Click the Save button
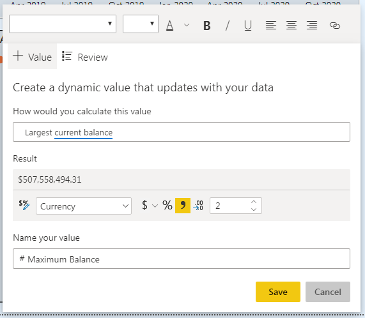This screenshot has width=365, height=318. pyautogui.click(x=278, y=292)
